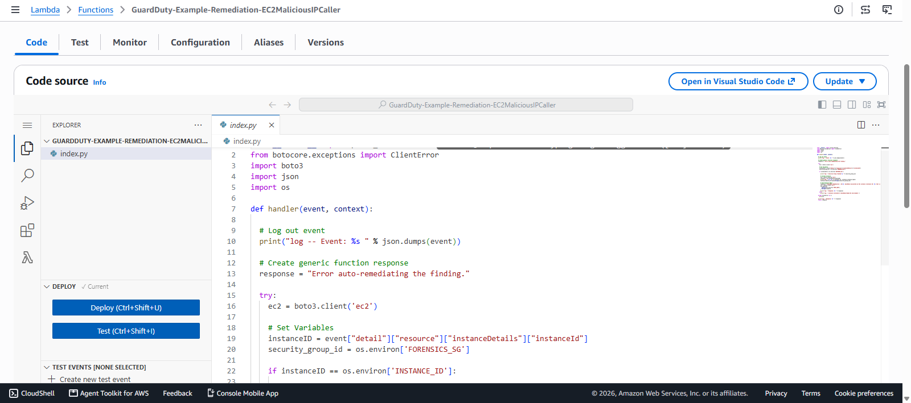
Task: Click the command center search field
Action: (466, 105)
